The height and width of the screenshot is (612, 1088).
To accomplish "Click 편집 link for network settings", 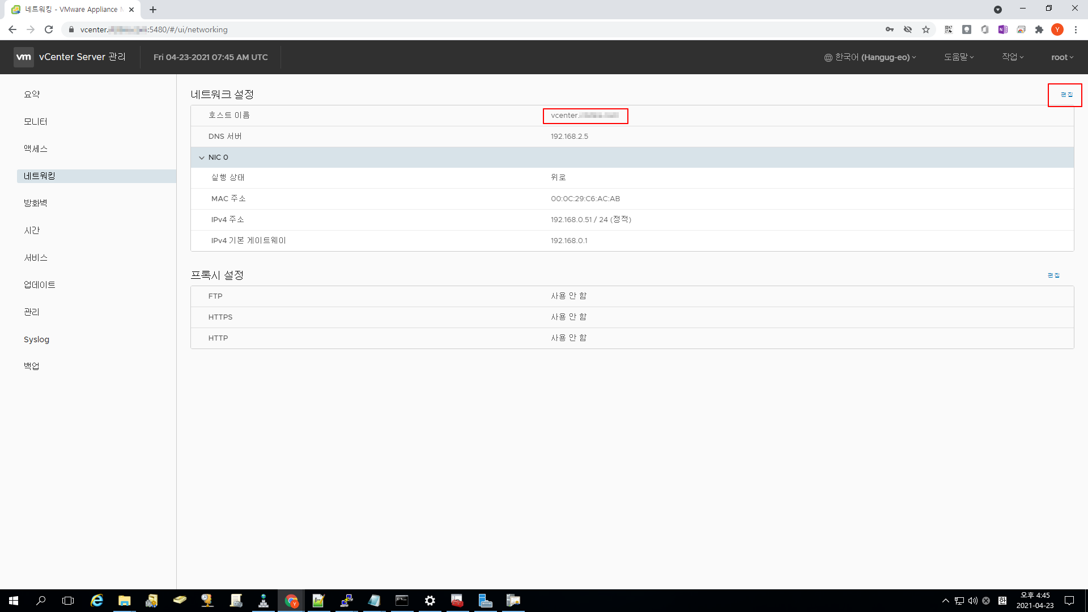I will click(1066, 95).
